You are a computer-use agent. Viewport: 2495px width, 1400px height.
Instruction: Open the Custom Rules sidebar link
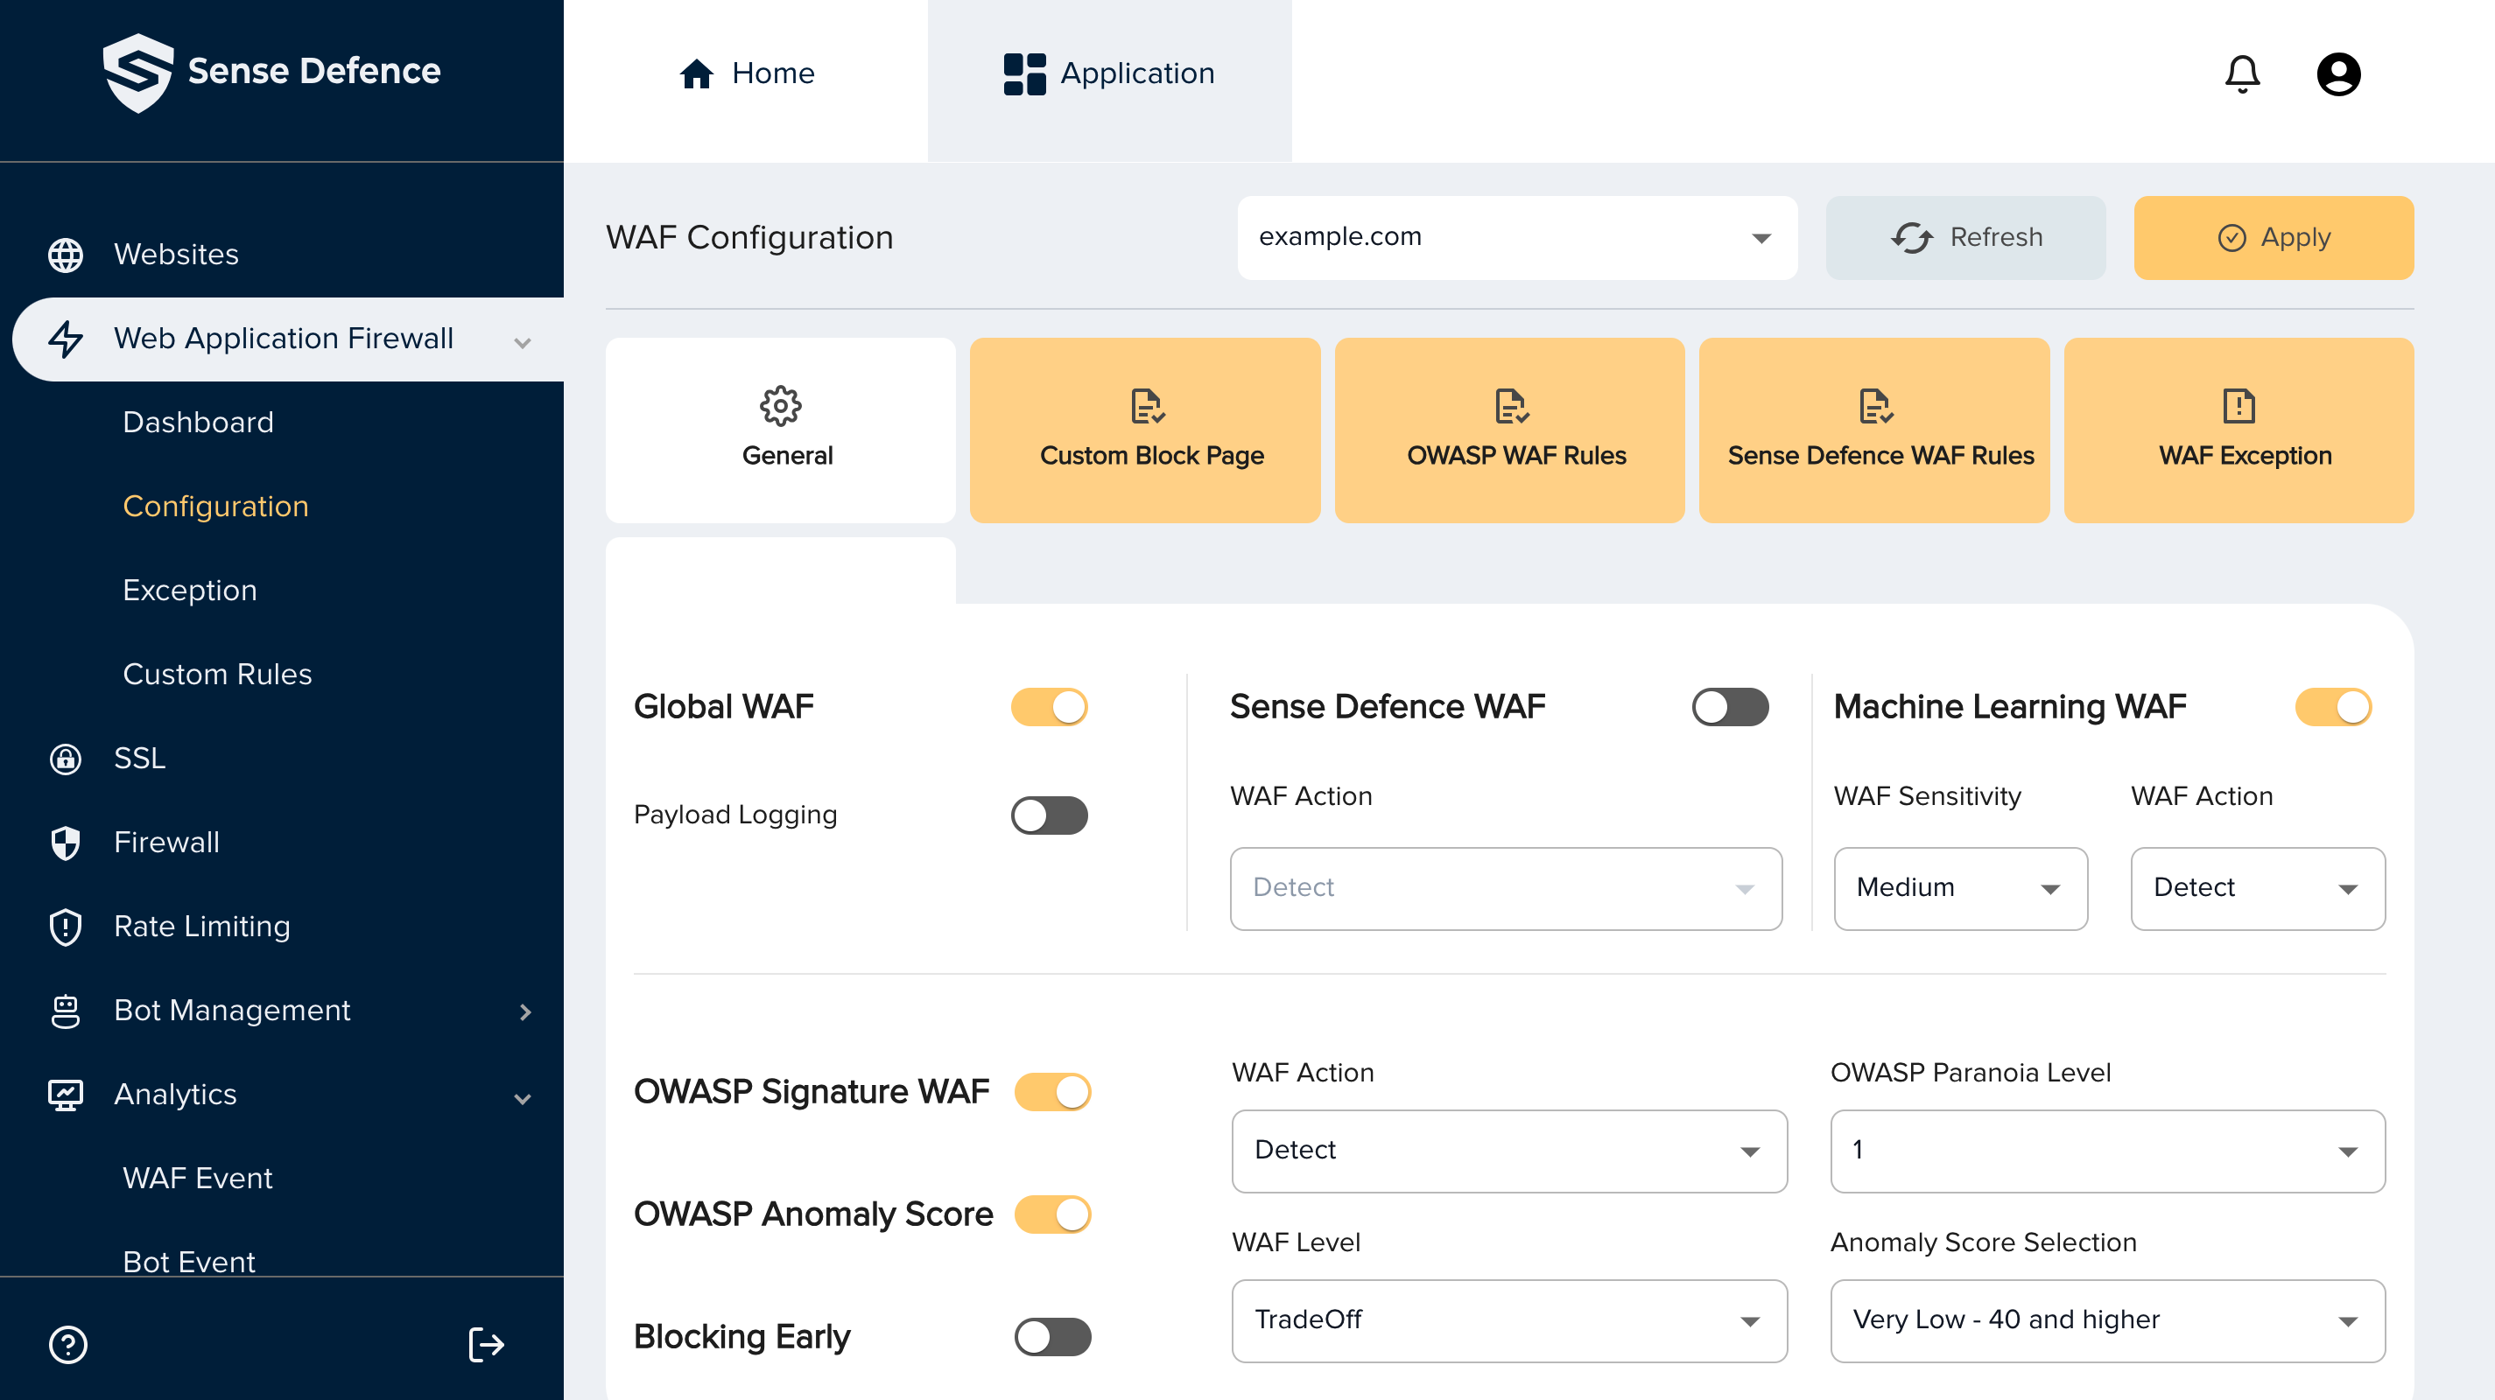click(217, 675)
